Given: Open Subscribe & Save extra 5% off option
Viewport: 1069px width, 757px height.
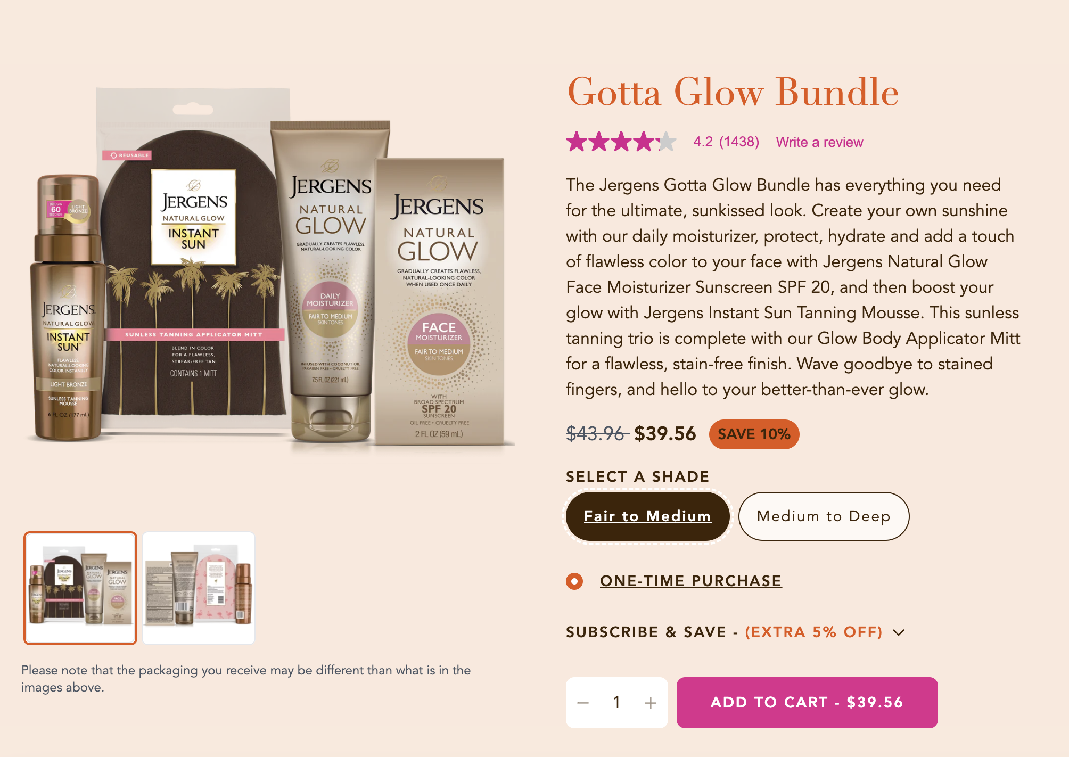Looking at the screenshot, I should click(724, 632).
